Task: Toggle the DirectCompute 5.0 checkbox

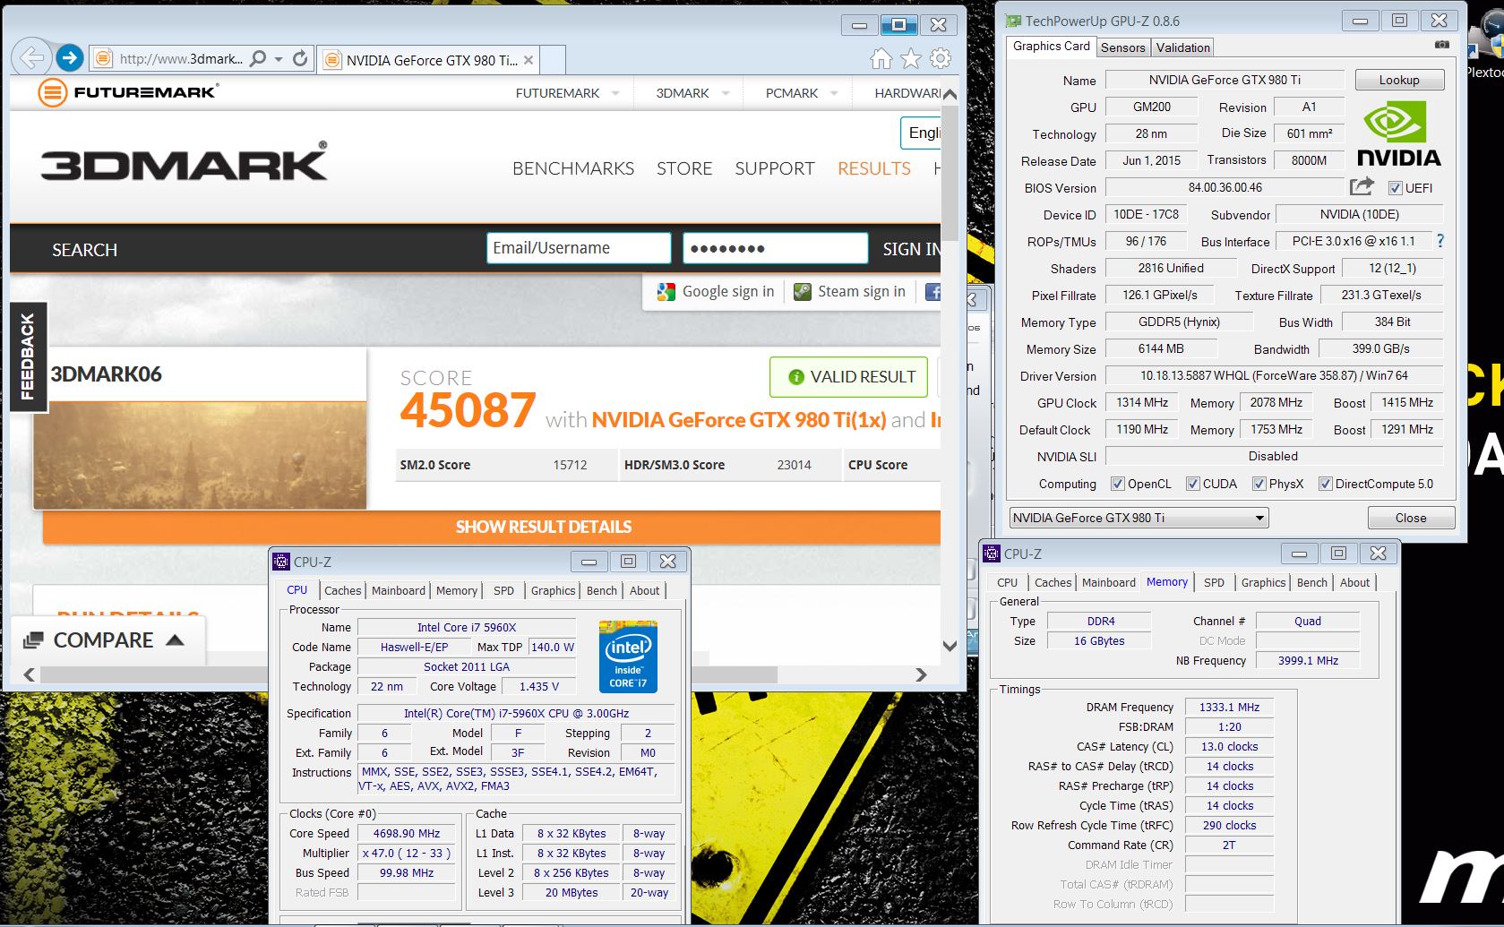Action: coord(1325,484)
